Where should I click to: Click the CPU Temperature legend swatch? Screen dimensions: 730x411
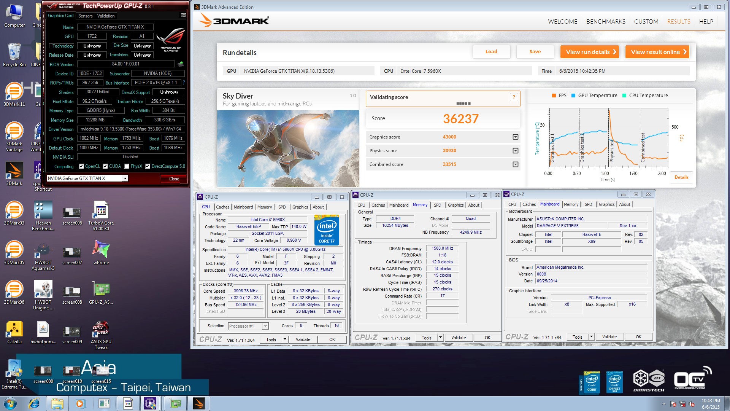pos(624,96)
